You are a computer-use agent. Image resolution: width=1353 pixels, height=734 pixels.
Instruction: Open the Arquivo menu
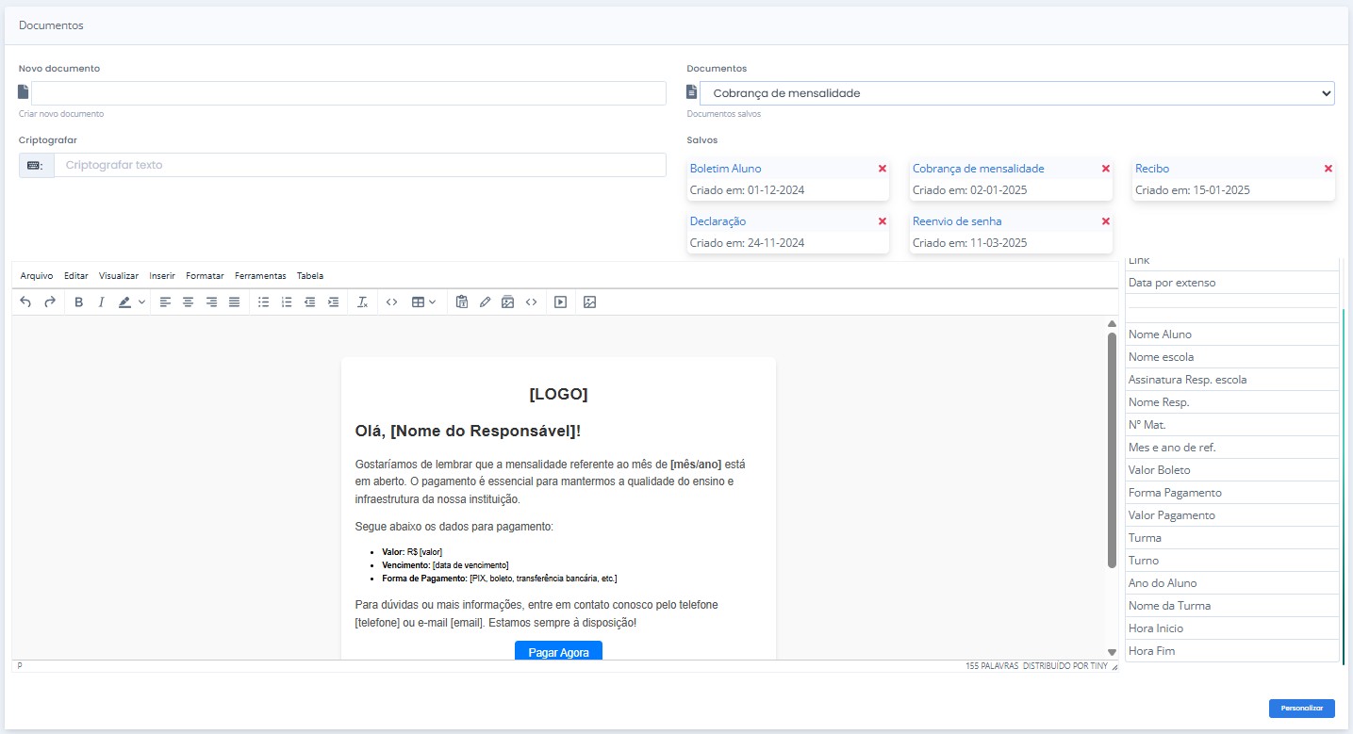tap(37, 276)
